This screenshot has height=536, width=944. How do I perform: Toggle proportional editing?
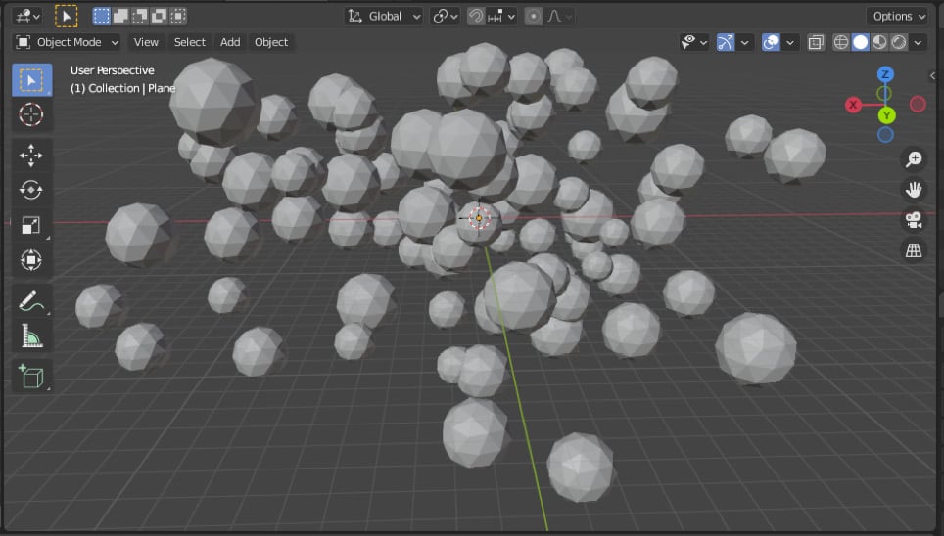534,17
